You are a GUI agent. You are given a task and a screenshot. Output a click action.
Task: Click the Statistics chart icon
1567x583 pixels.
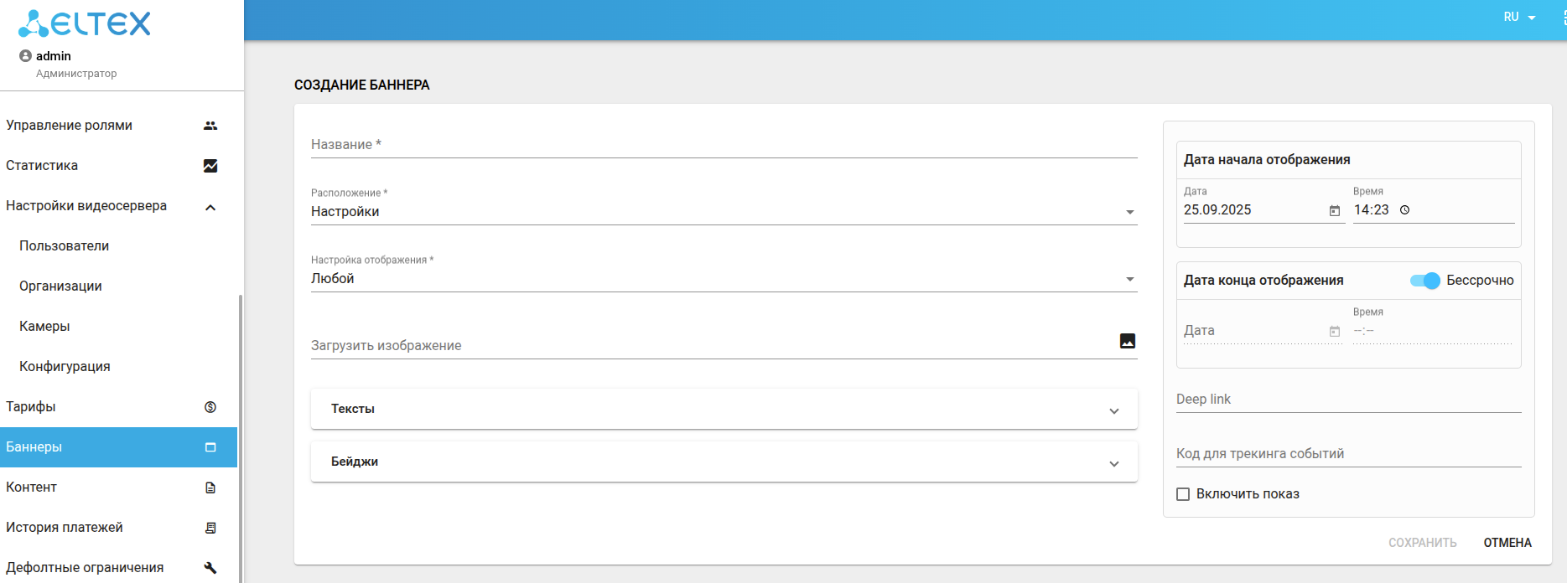point(210,166)
